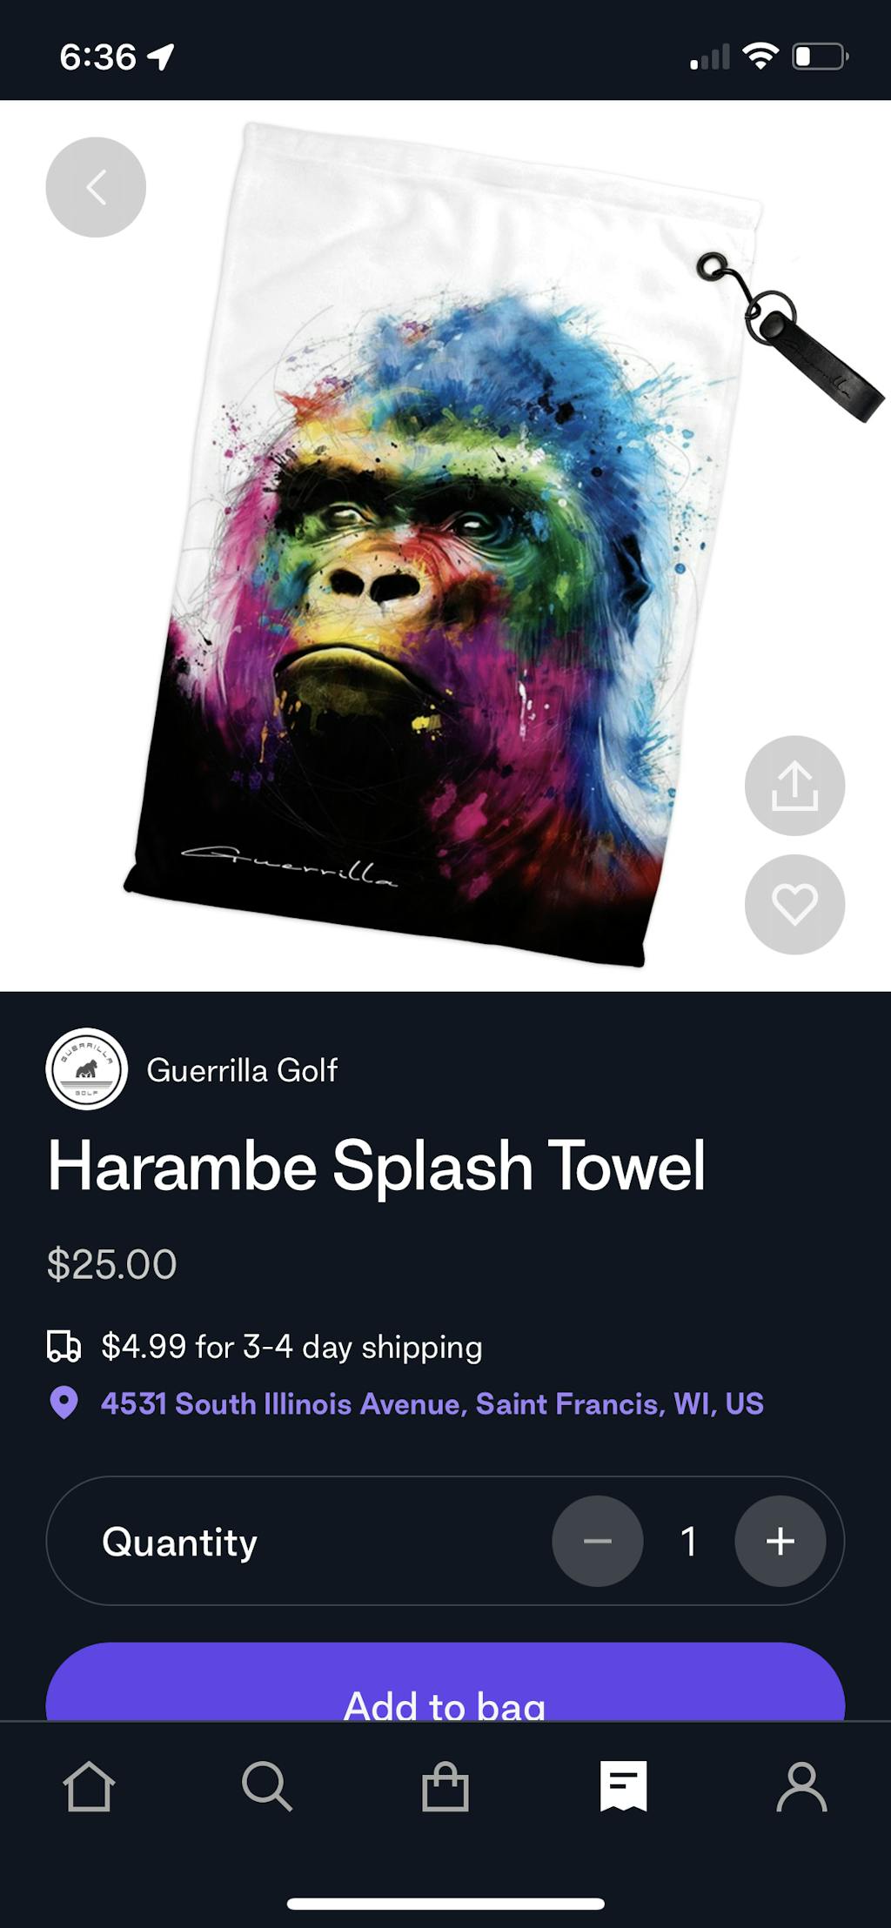
Task: Tap the Harambe Splash Towel title
Action: pyautogui.click(x=376, y=1166)
